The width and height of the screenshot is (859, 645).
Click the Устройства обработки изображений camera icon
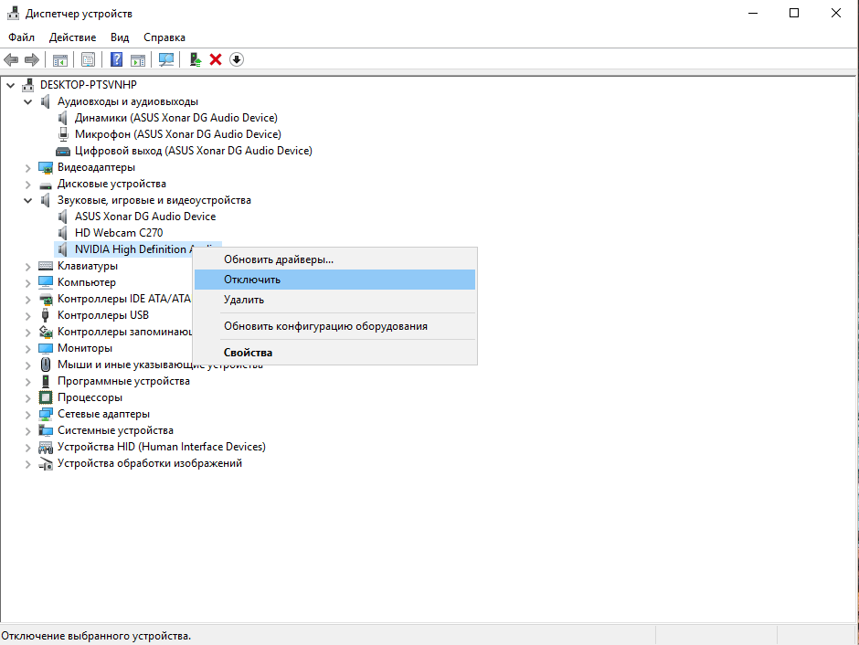coord(46,464)
